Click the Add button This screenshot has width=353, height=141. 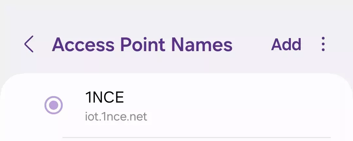[286, 45]
